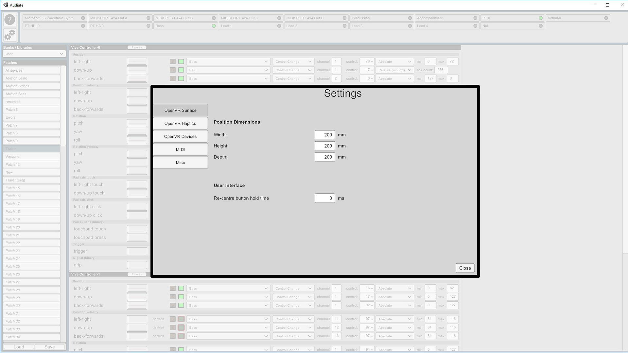Click the Controller-0 trigger value meter
The image size is (628, 353).
(x=137, y=251)
